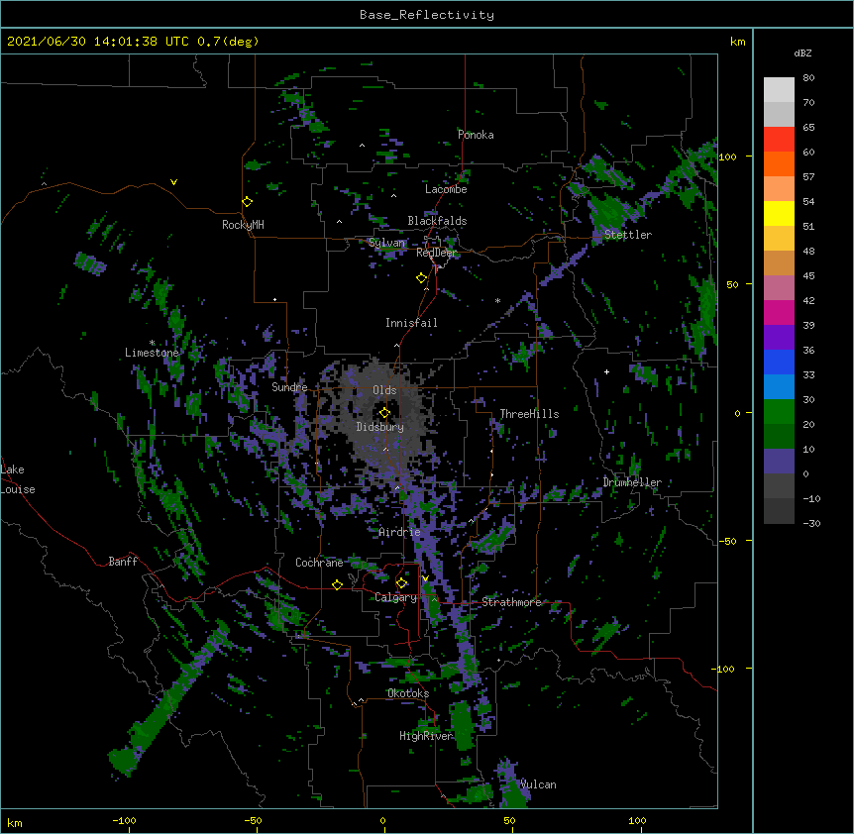Click the Innisfail city label
Image resolution: width=854 pixels, height=834 pixels.
coord(411,323)
